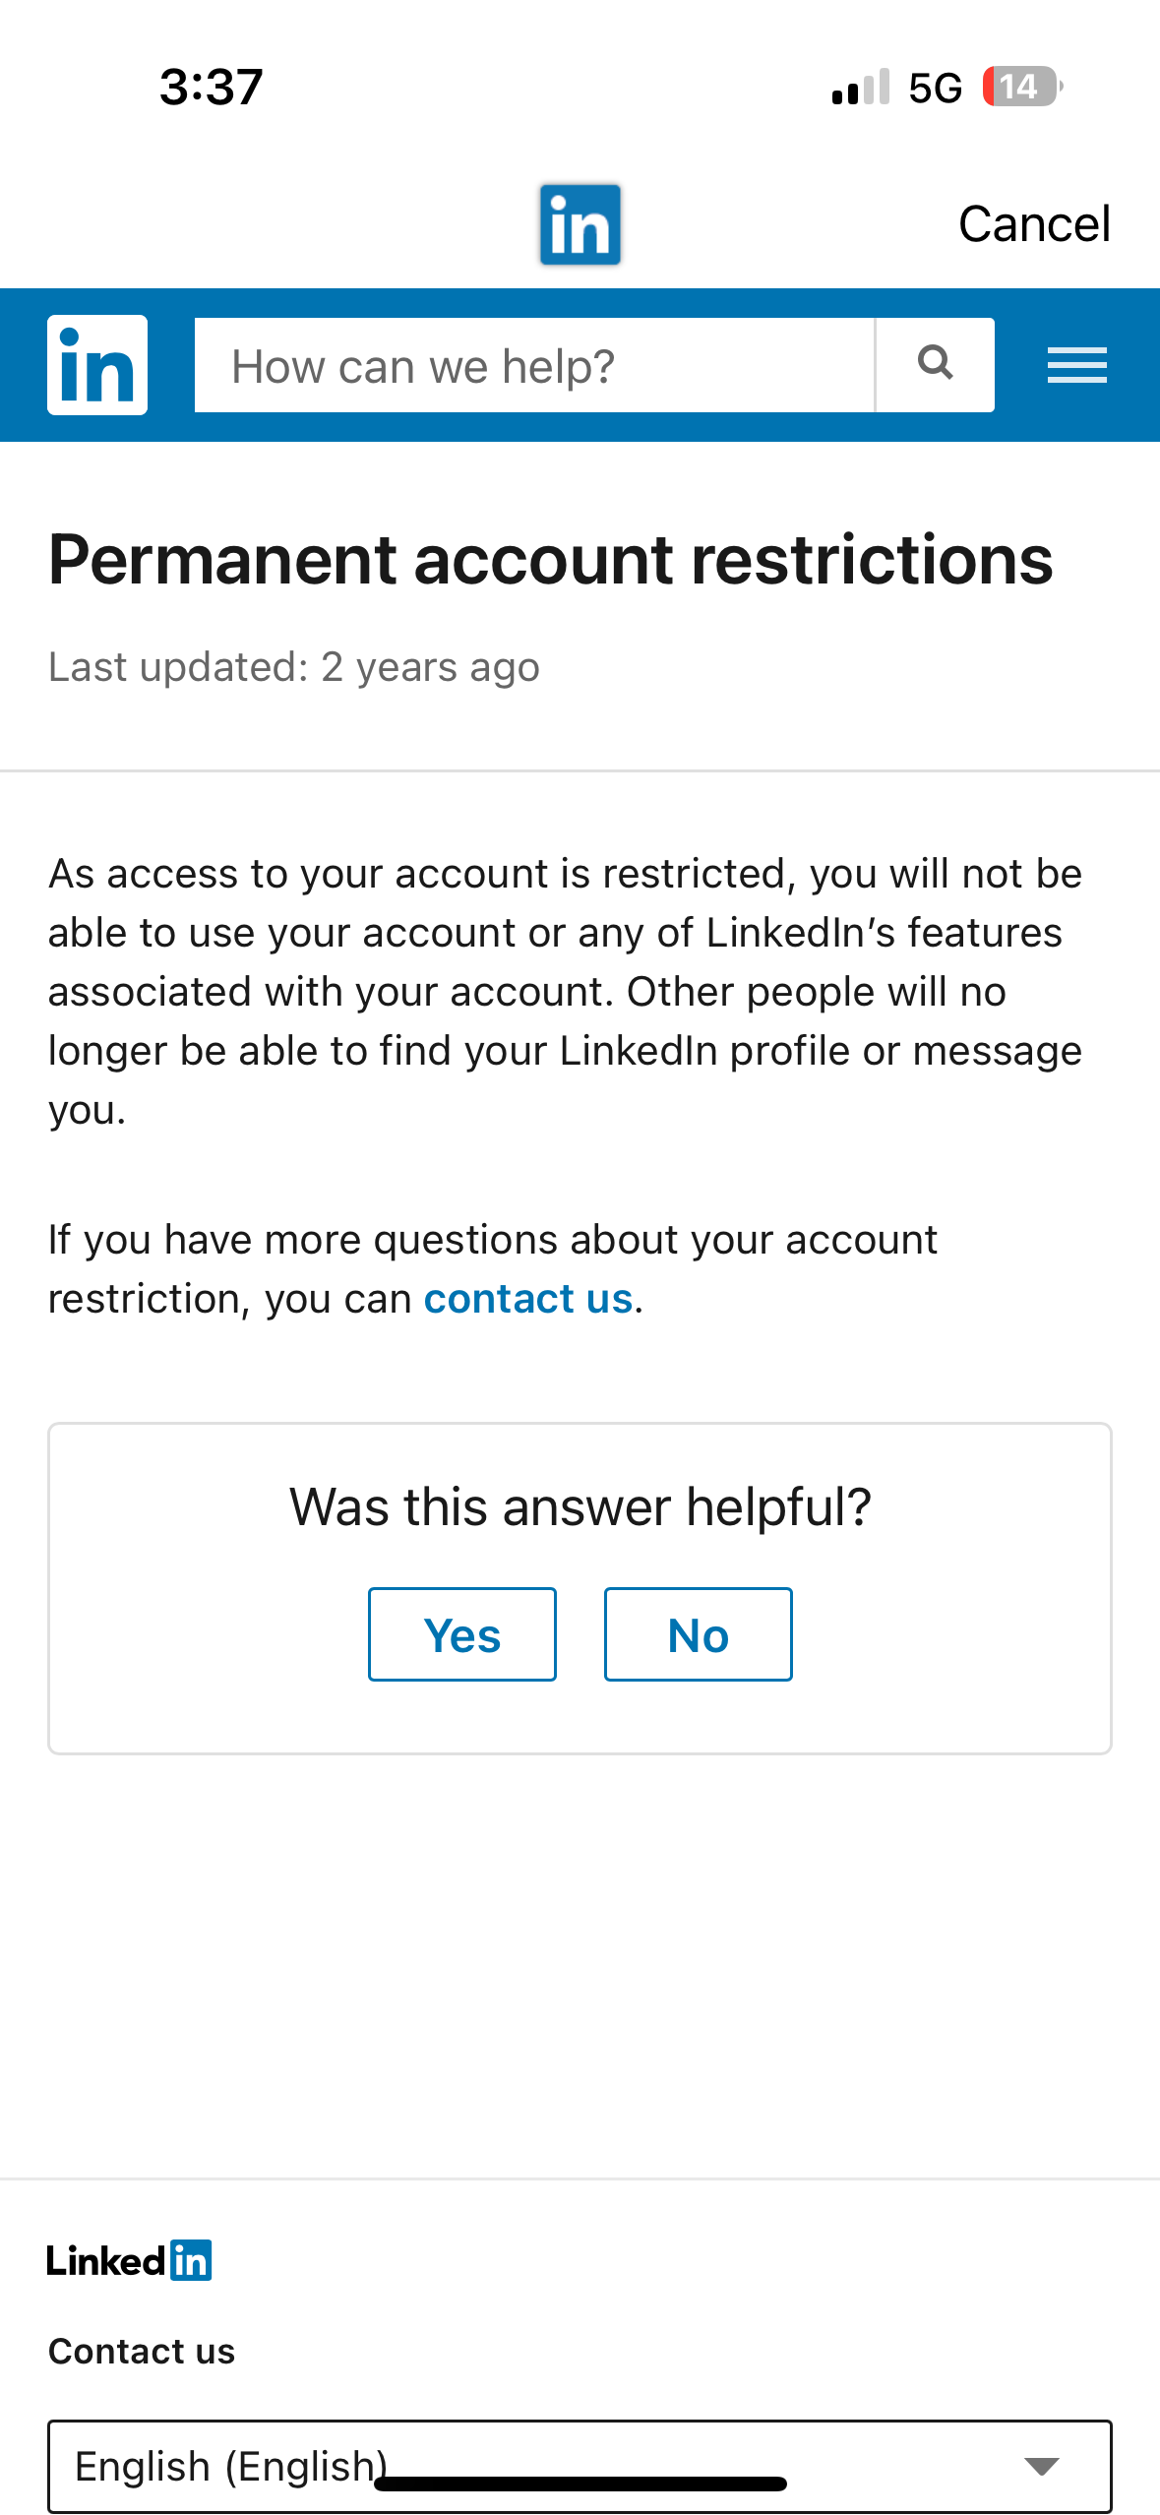Follow the "contact us" link in the article
The width and height of the screenshot is (1160, 2515).
[x=527, y=1299]
